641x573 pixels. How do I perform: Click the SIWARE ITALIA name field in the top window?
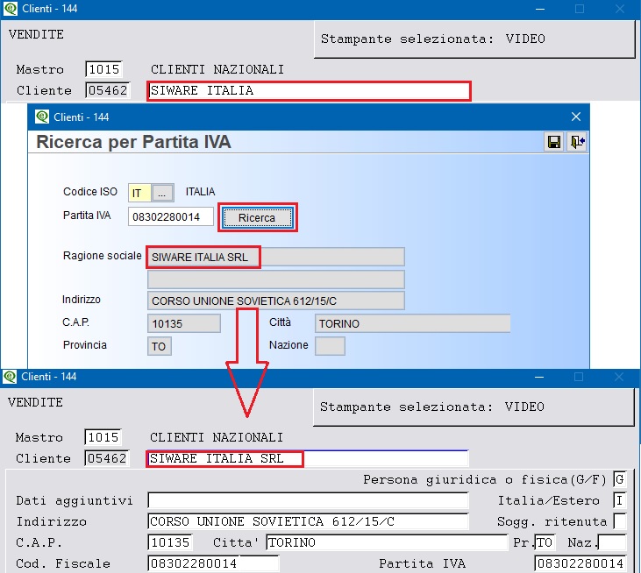[x=309, y=90]
